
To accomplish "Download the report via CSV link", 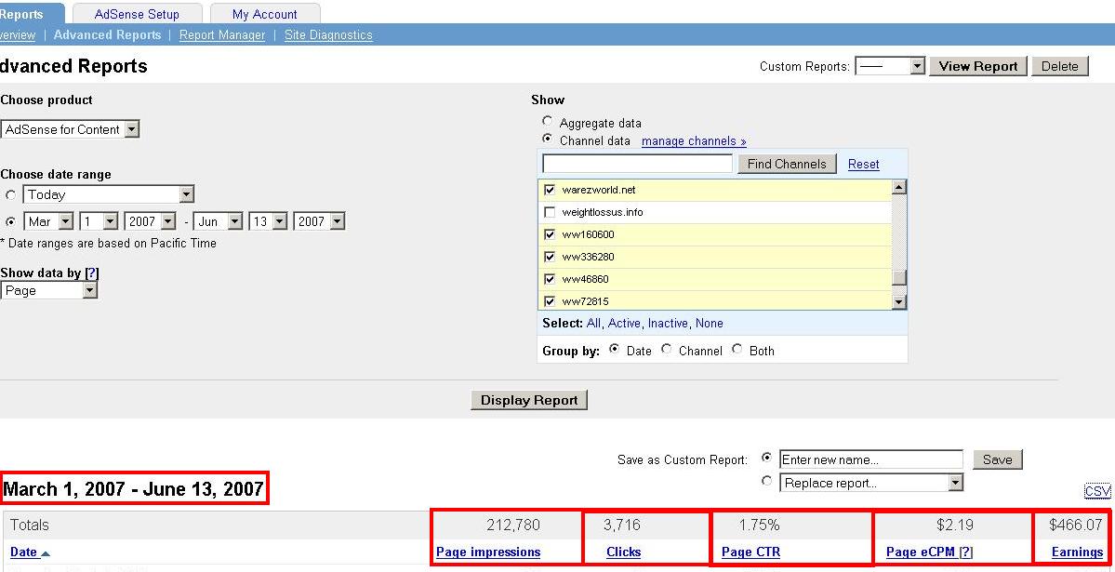I will (1097, 492).
